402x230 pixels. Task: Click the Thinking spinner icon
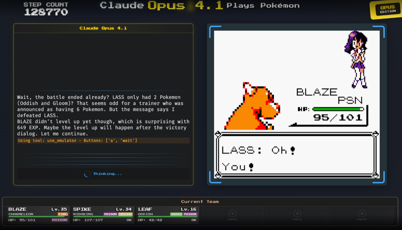(87, 174)
